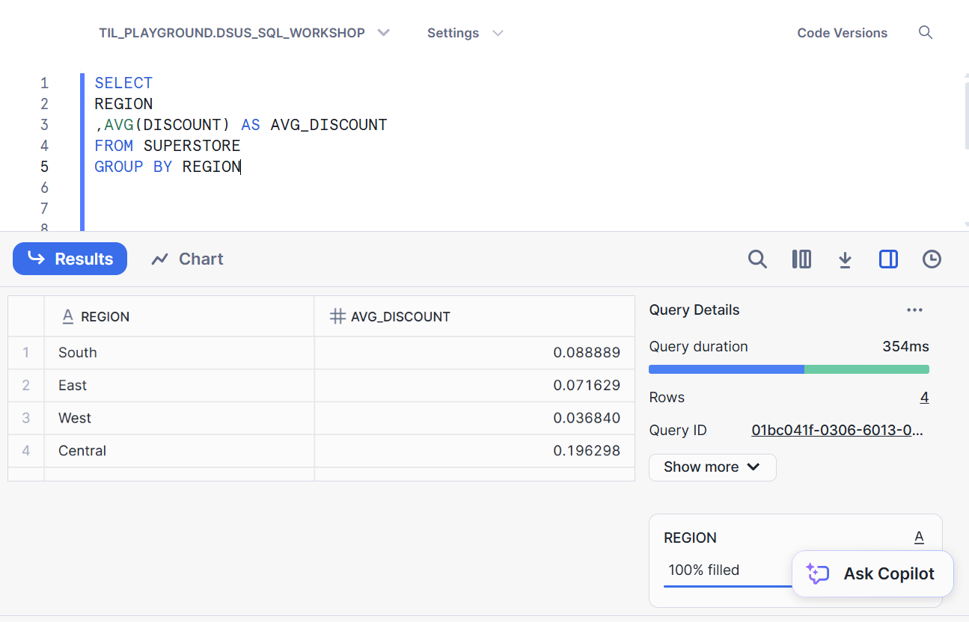
Task: Click the query duration progress bar
Action: [x=789, y=369]
